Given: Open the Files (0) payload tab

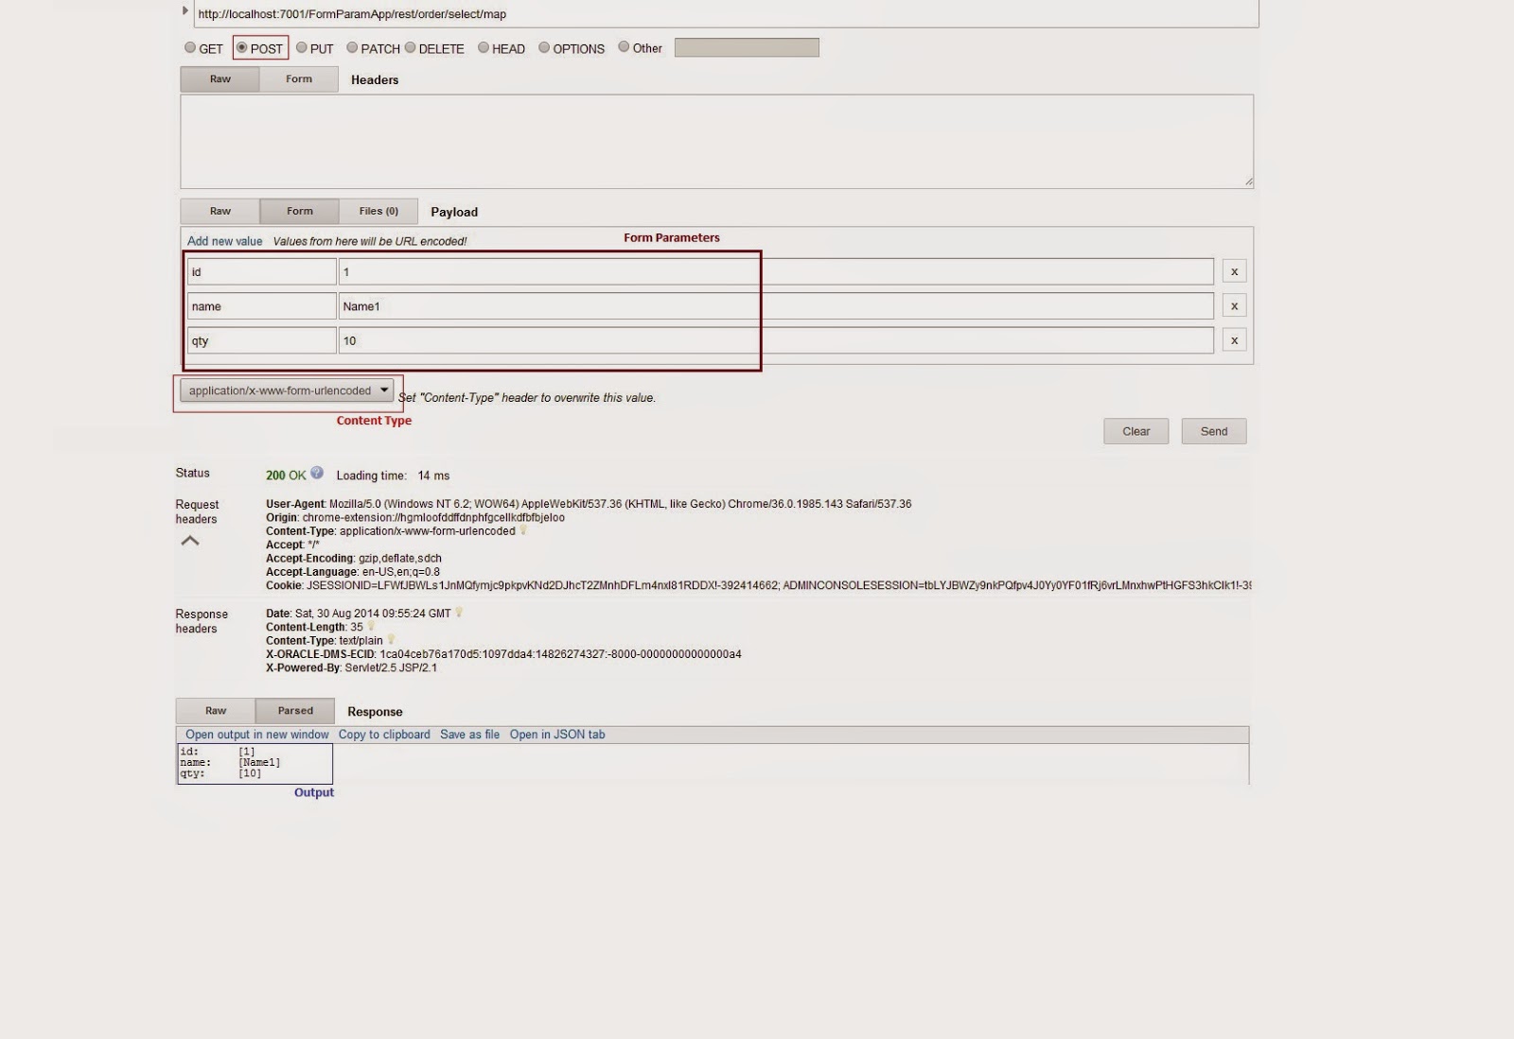Looking at the screenshot, I should (378, 212).
